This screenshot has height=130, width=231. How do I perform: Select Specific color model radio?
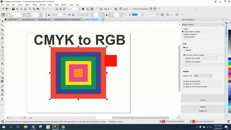(x=192, y=58)
